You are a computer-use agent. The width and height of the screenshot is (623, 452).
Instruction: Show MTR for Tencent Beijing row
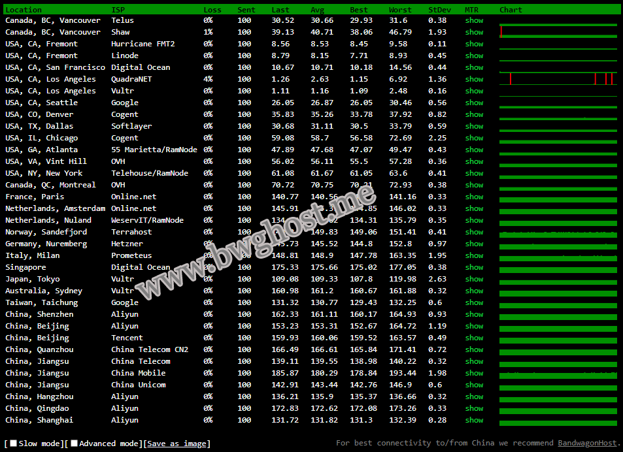(x=474, y=338)
